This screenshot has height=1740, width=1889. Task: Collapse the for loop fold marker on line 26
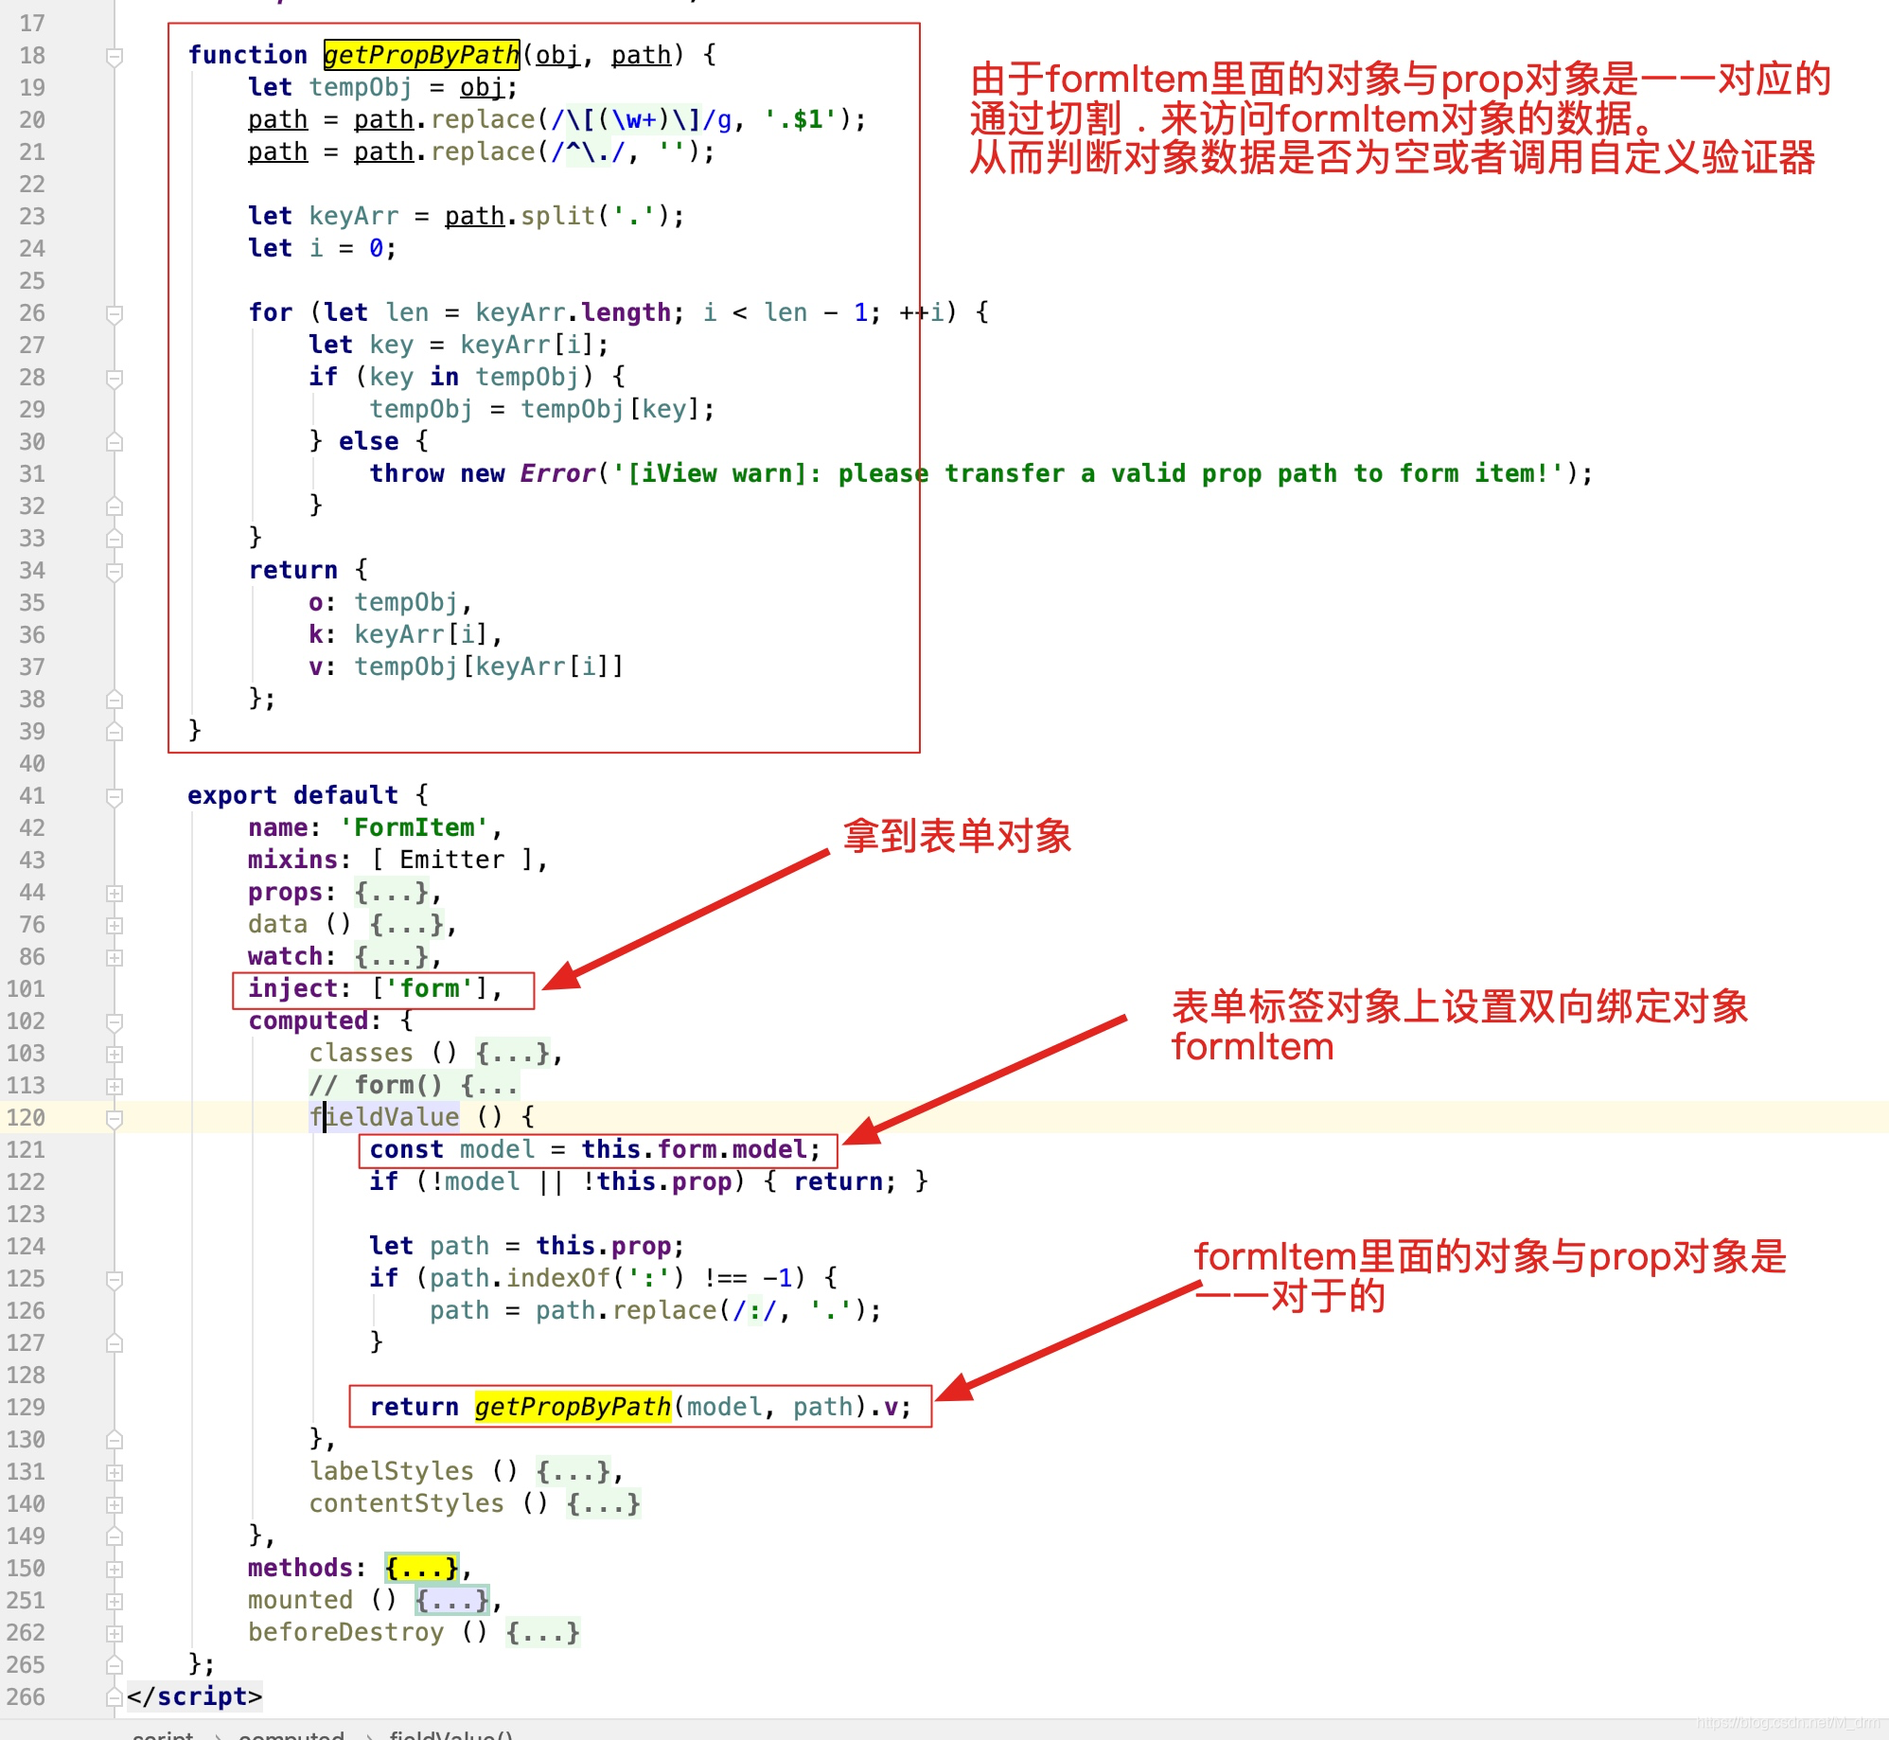115,314
